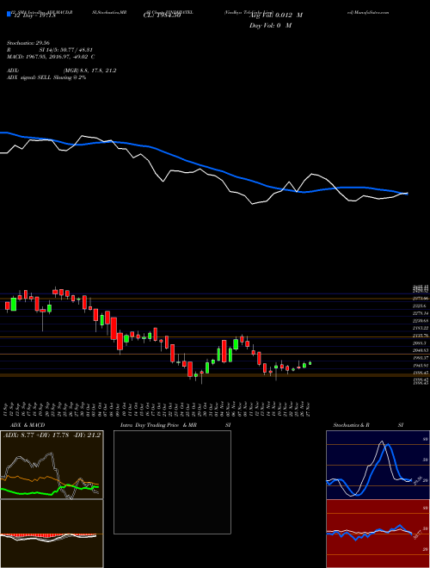Click the '11 Sep' date axis label
The height and width of the screenshot is (568, 430).
[x=7, y=409]
